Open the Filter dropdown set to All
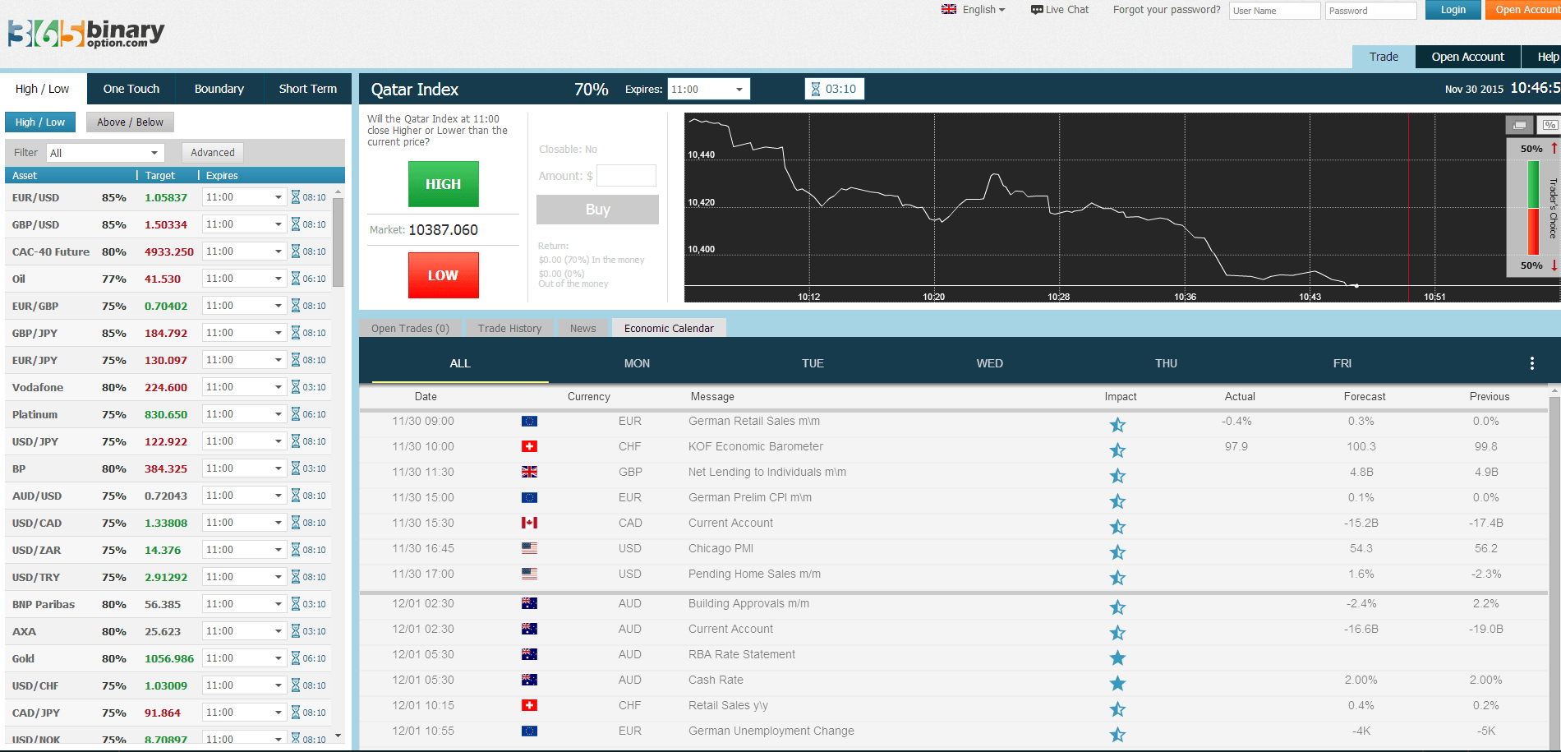 coord(104,152)
